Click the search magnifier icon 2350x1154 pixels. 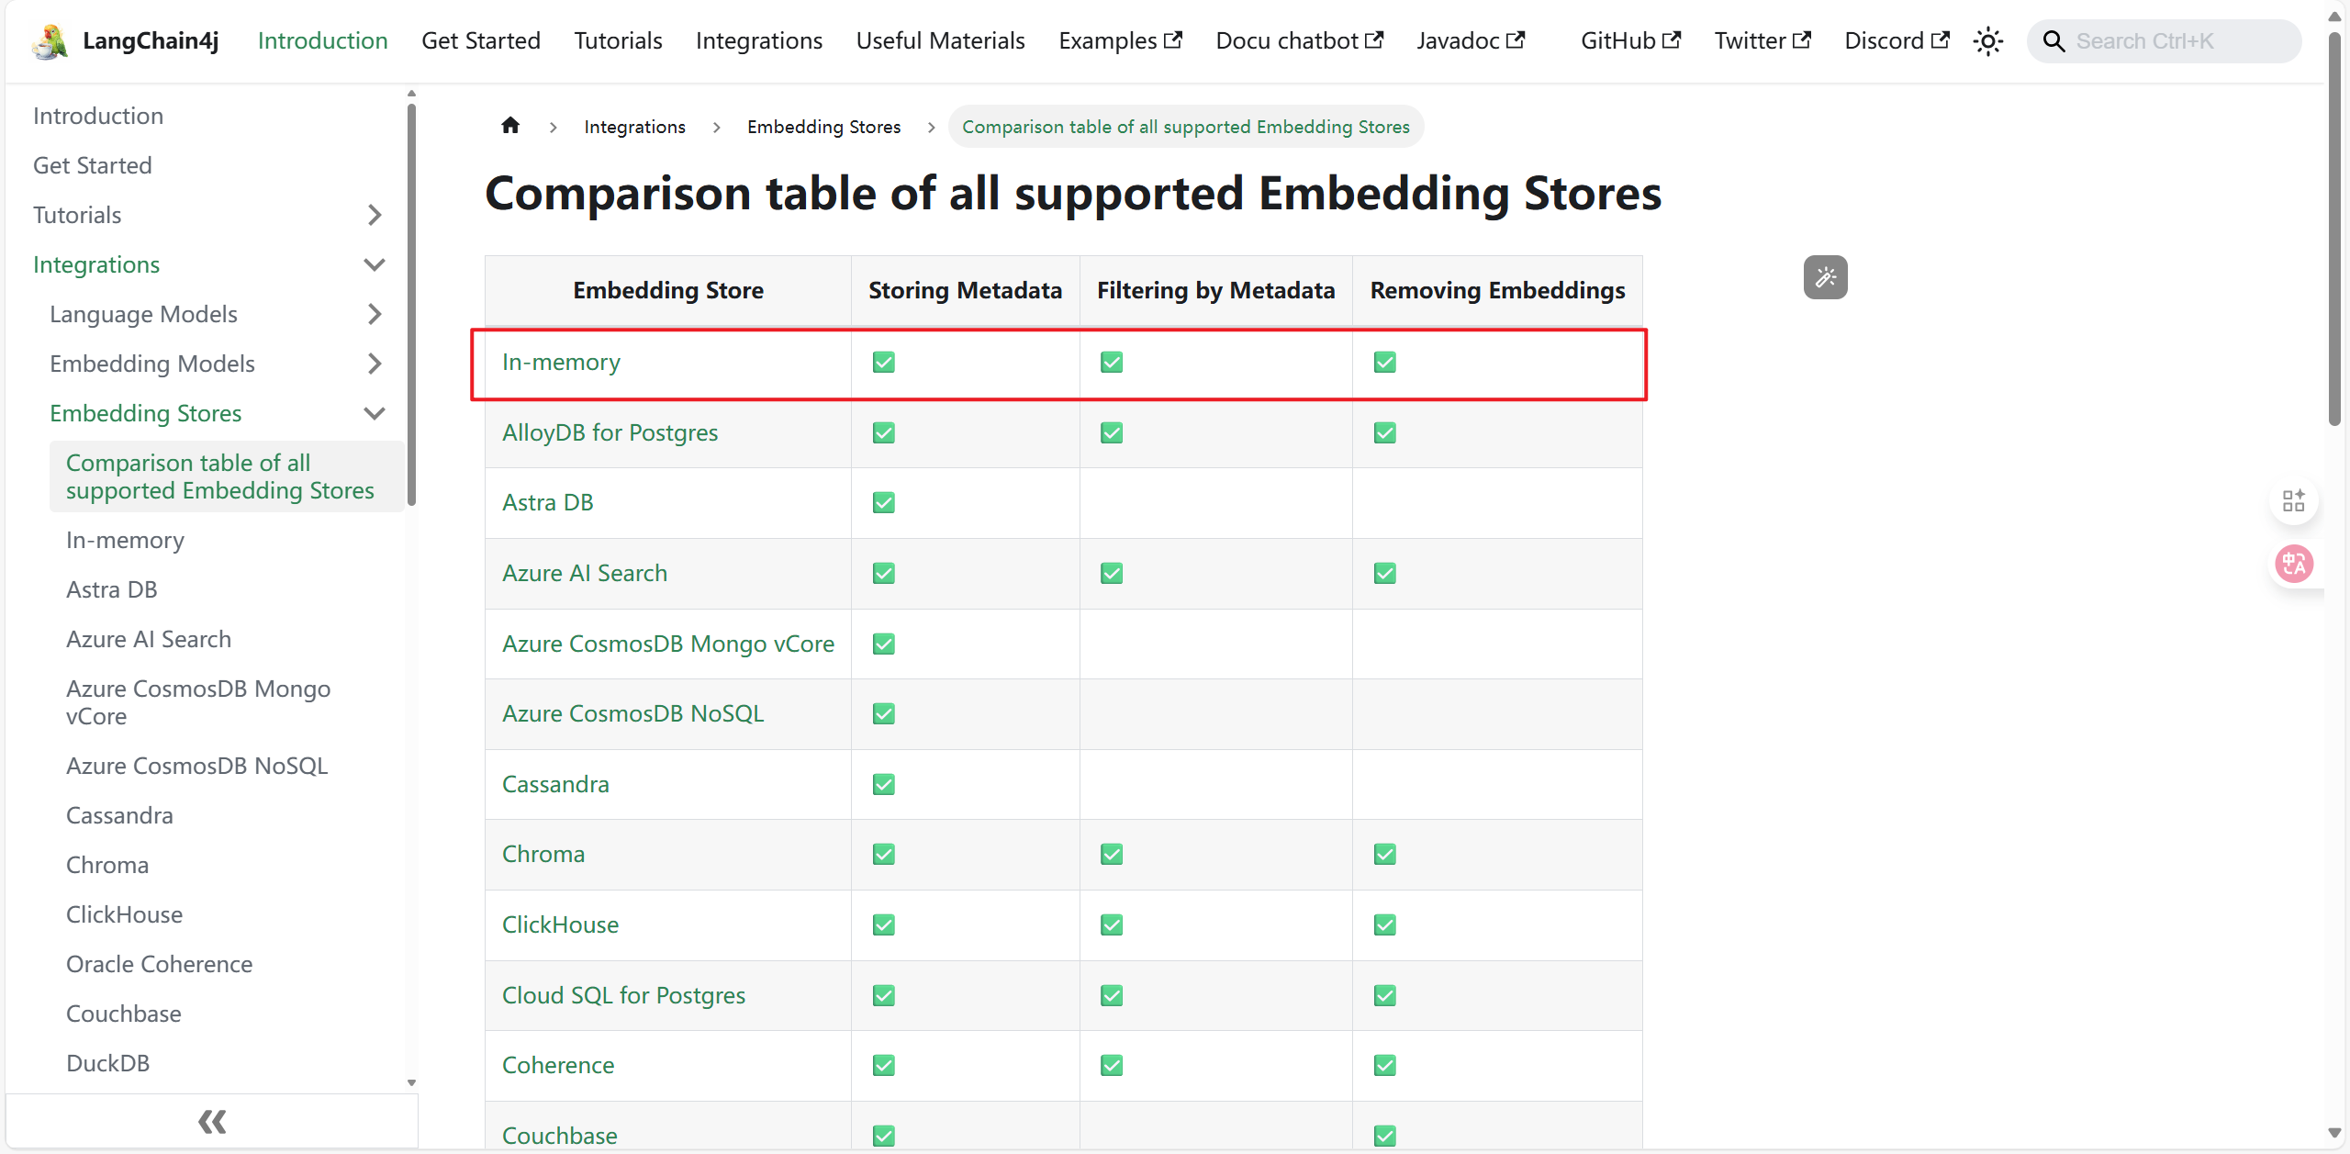pos(2053,41)
